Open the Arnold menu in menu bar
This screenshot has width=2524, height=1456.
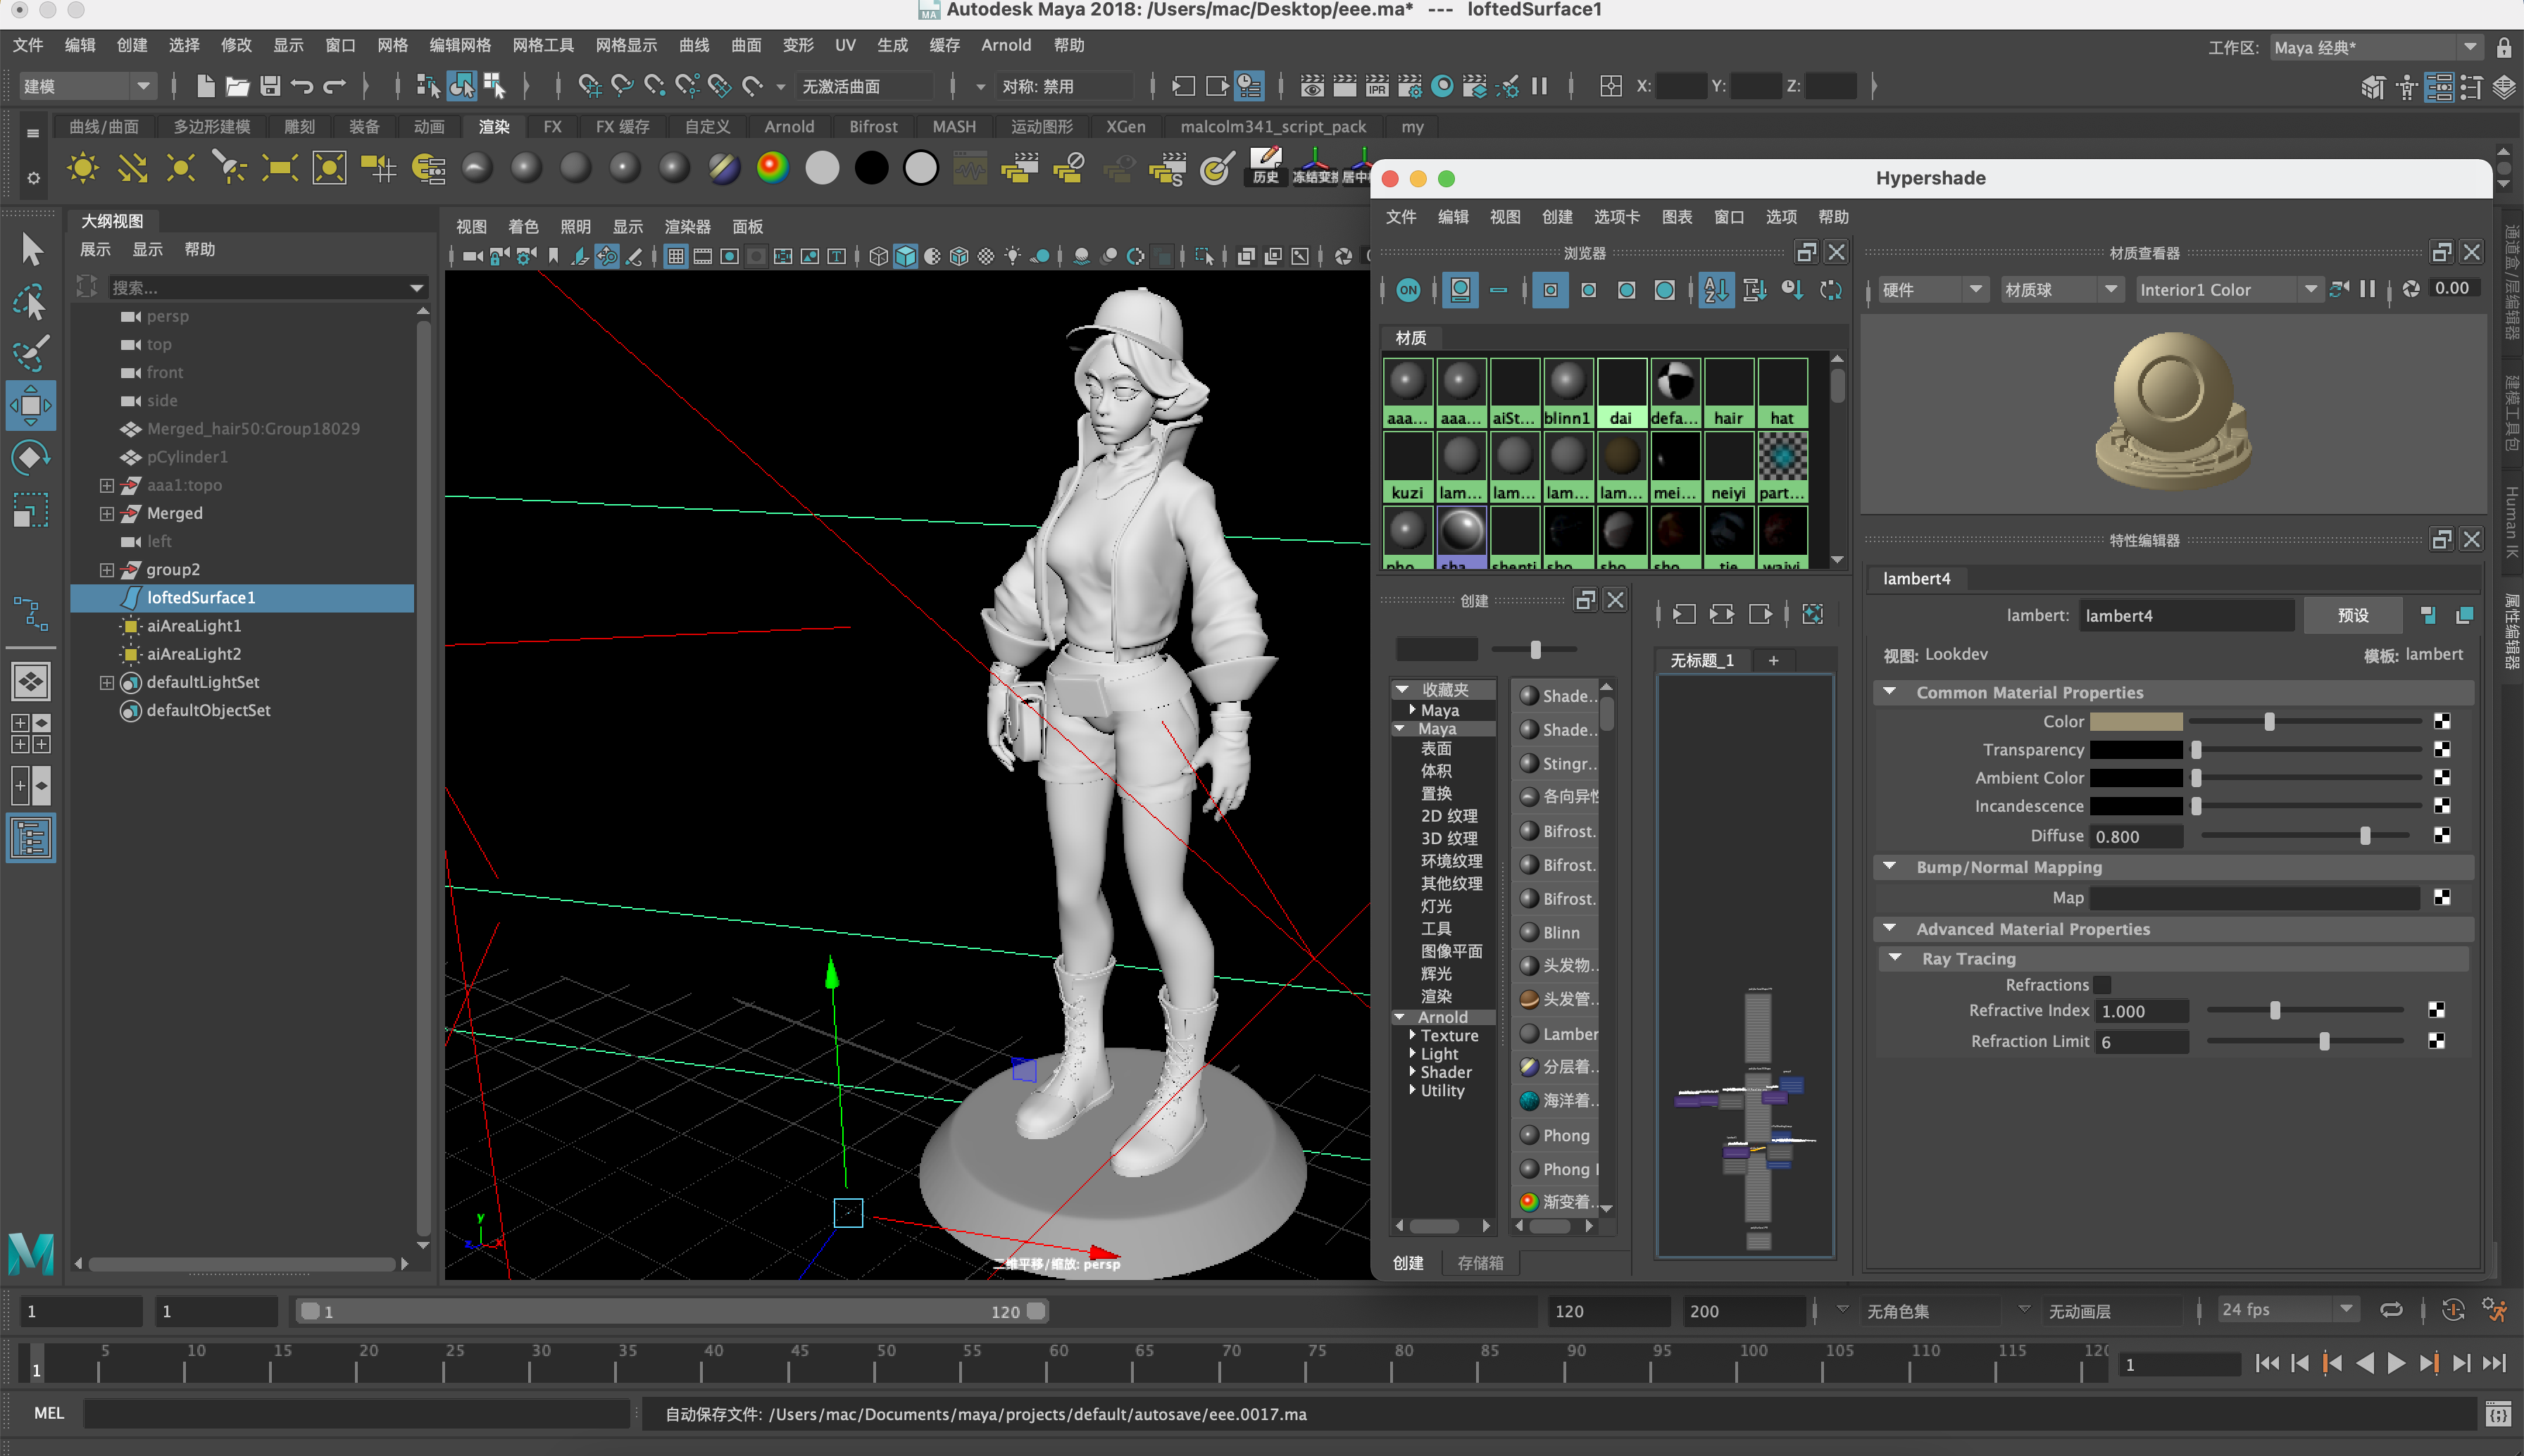(x=1005, y=45)
